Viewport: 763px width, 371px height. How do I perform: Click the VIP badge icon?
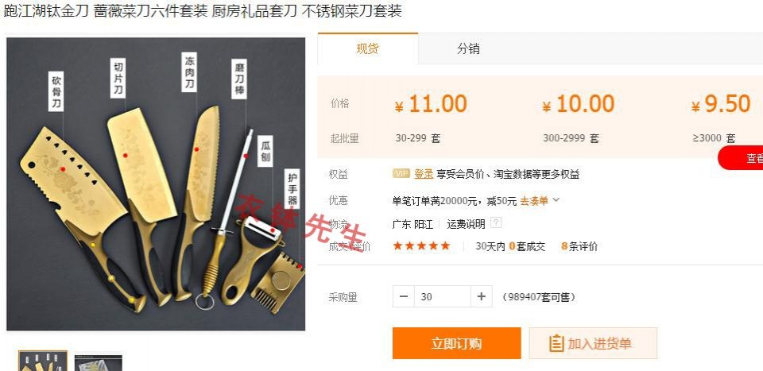(401, 174)
